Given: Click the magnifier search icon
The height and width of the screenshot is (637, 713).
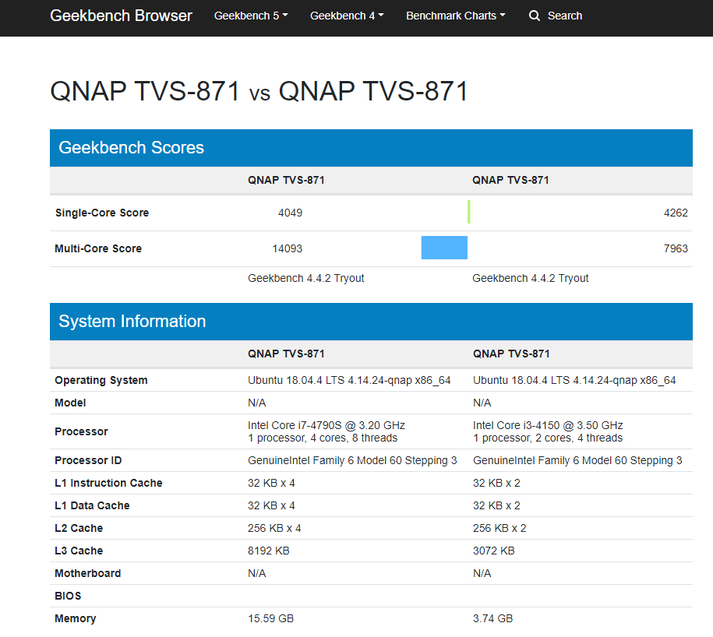Looking at the screenshot, I should 535,16.
